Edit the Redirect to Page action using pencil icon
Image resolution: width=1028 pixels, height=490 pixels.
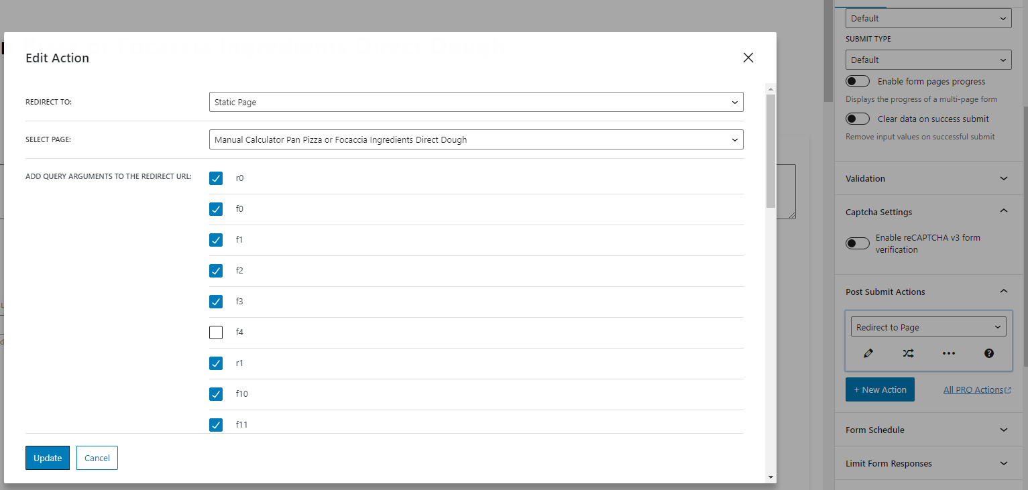(x=868, y=353)
